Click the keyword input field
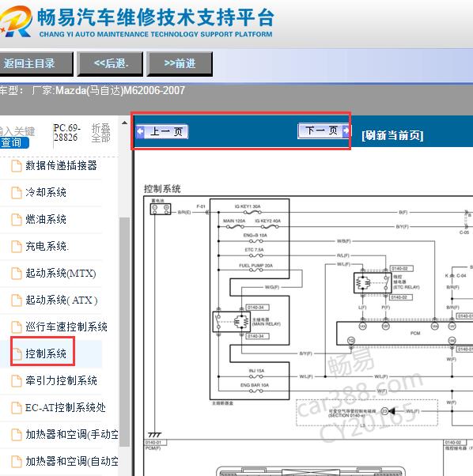Viewport: 473px width, 476px height. coord(17,131)
